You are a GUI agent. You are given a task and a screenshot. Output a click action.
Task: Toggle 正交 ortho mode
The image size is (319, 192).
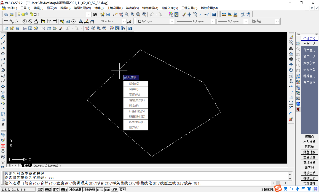pyautogui.click(x=56, y=190)
